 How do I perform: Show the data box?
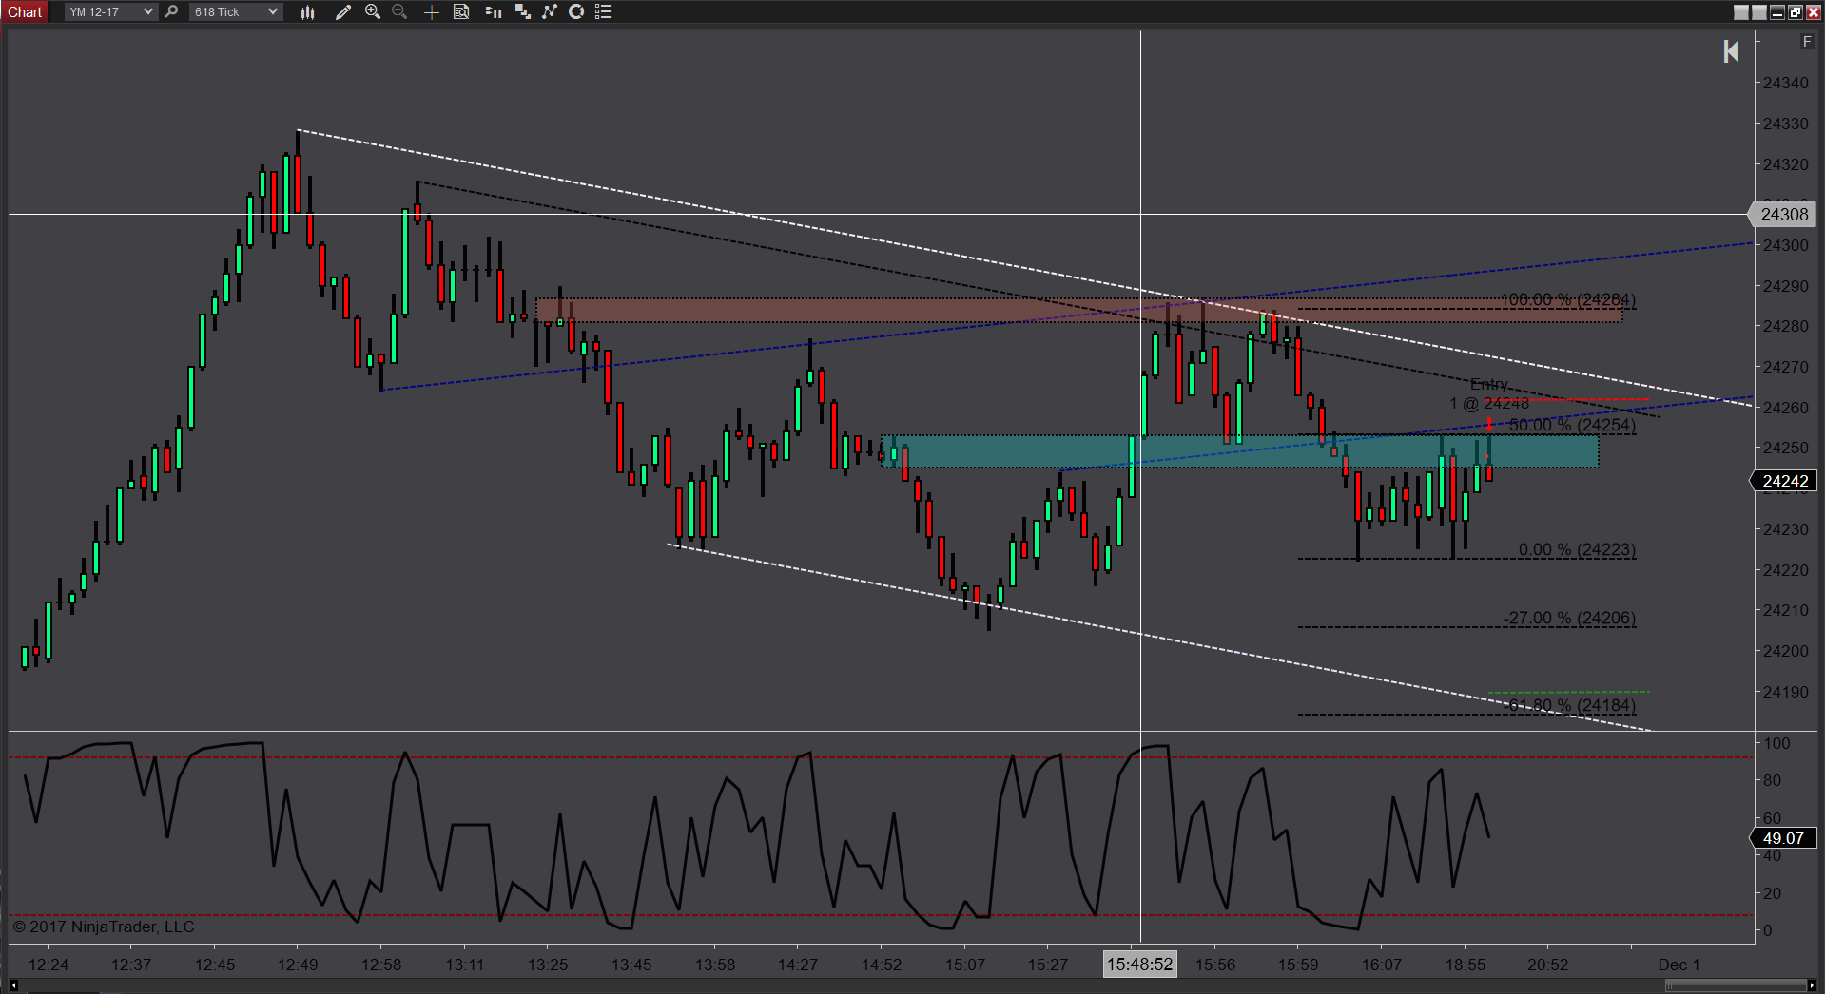461,12
